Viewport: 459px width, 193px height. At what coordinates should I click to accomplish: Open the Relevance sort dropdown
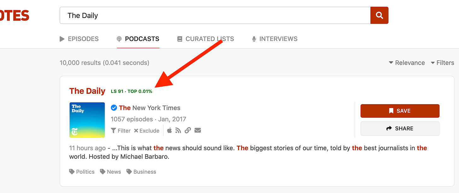point(407,63)
